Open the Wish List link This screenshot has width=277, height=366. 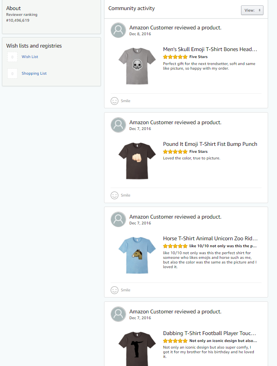[30, 57]
